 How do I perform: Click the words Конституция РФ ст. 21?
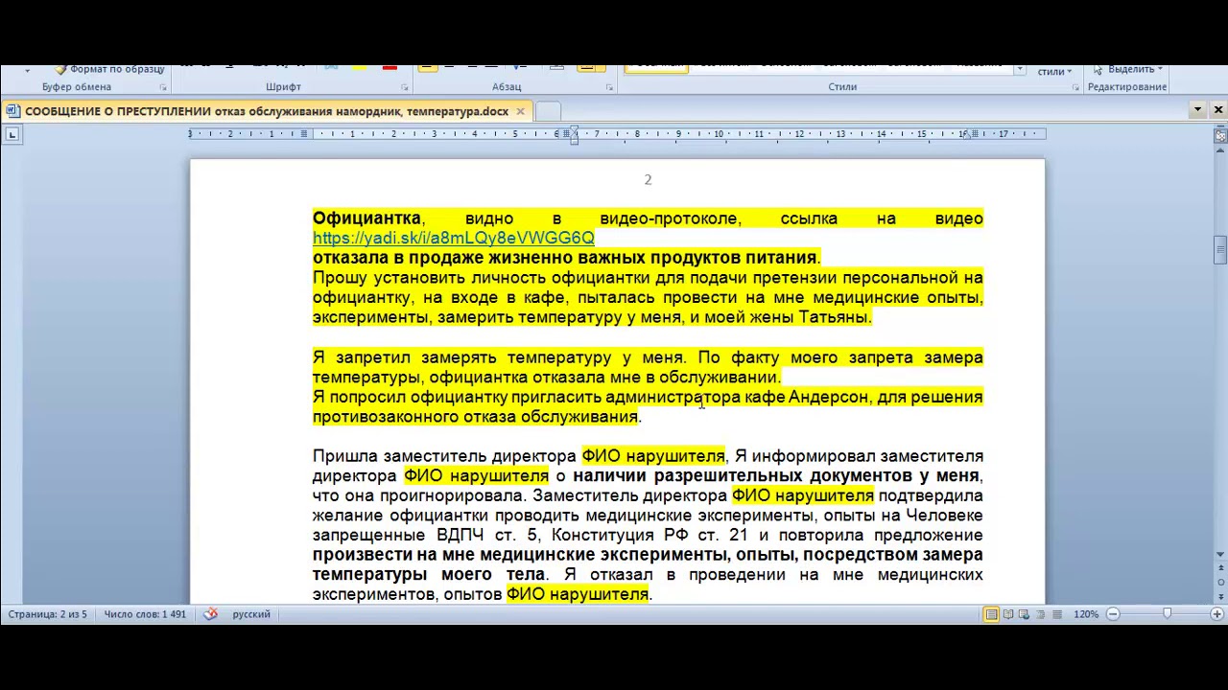[x=650, y=536]
